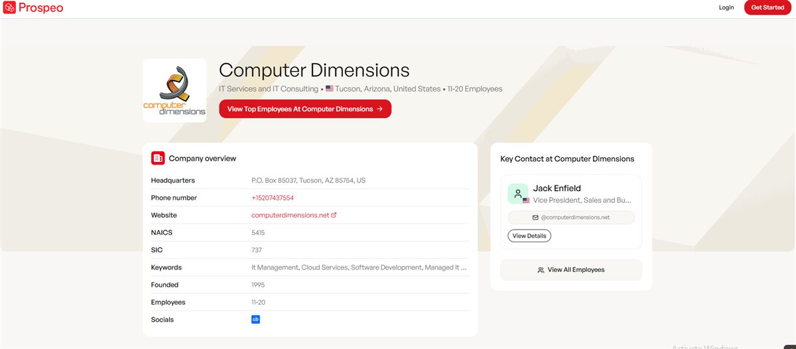Click the Prospeo logo icon
Viewport: 796px width, 349px height.
coord(9,7)
